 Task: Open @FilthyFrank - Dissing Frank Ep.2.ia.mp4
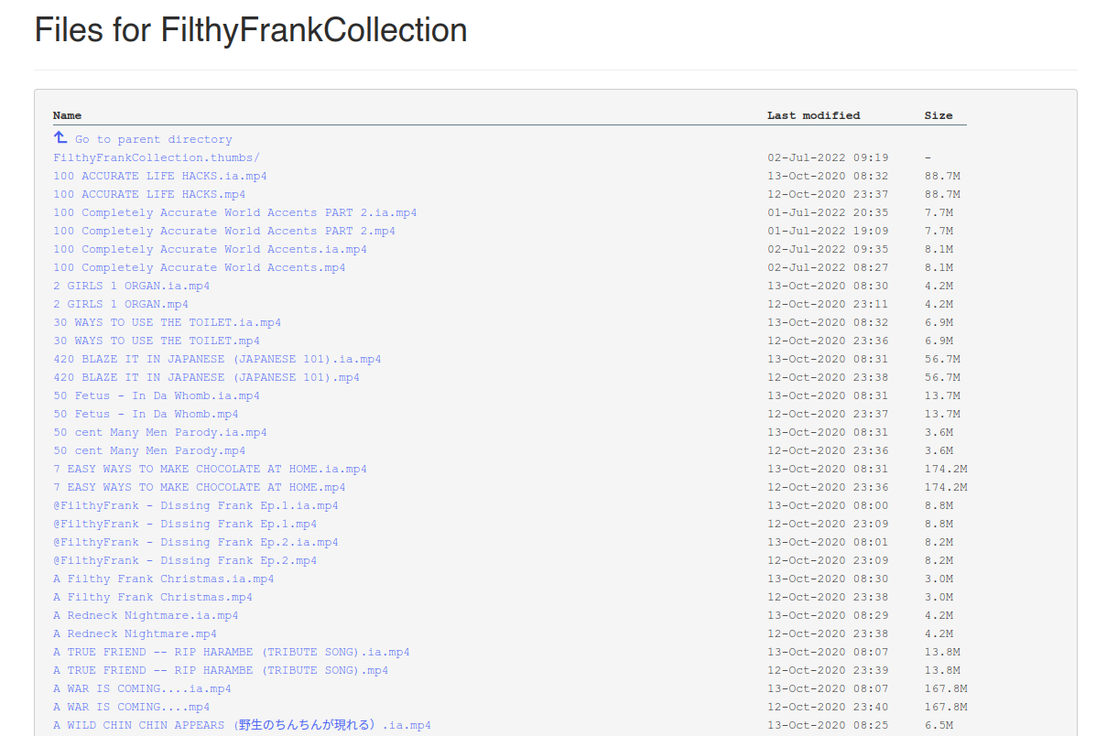[x=195, y=542]
